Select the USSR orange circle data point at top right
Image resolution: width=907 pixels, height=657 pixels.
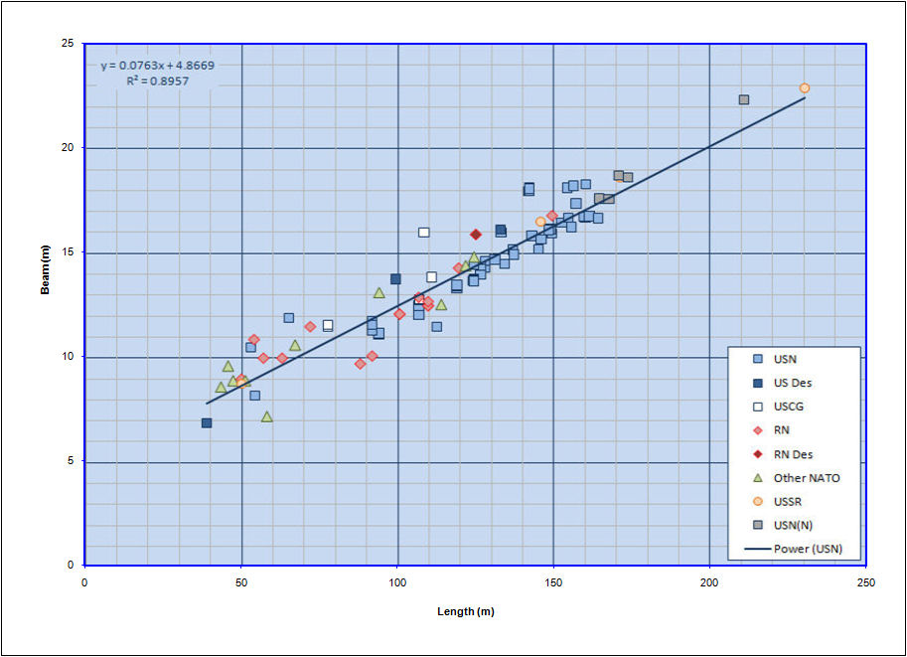[x=805, y=88]
